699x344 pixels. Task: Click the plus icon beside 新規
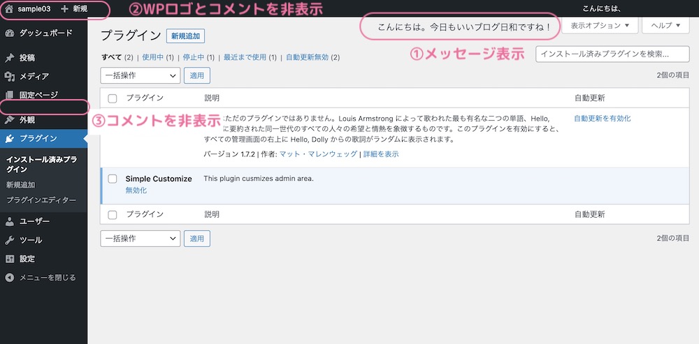pos(65,8)
